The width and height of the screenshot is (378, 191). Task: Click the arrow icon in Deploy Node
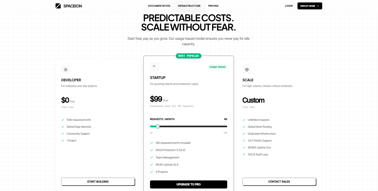pyautogui.click(x=318, y=6)
